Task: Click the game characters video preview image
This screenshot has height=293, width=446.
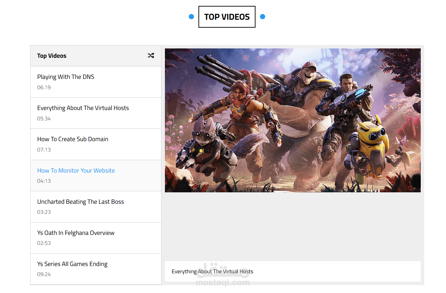Action: pyautogui.click(x=293, y=120)
